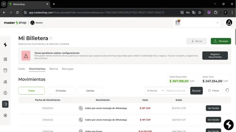Image resolution: width=236 pixels, height=132 pixels.
Task: Open the lightning bolt home icon in sidebar
Action: click(5, 45)
